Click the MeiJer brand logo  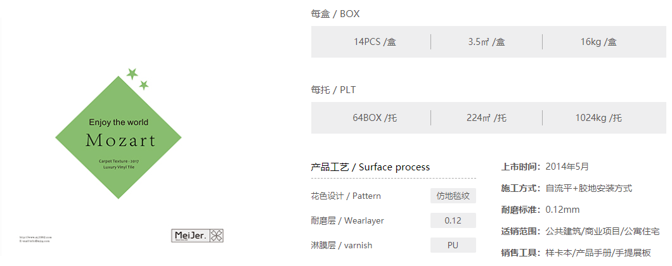coord(198,236)
